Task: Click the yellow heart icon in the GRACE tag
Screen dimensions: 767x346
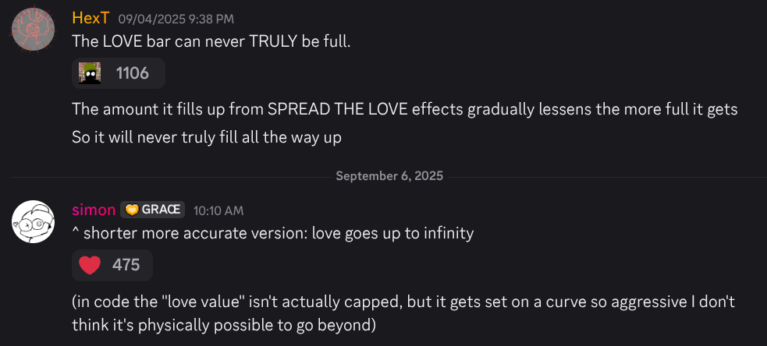Action: coord(131,210)
